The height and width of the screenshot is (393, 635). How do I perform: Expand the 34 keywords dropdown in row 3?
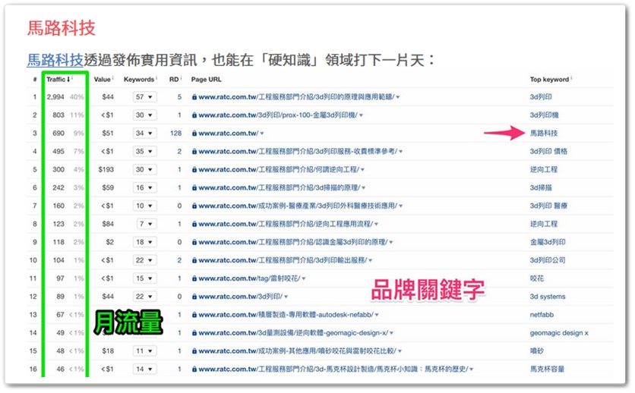click(x=144, y=134)
